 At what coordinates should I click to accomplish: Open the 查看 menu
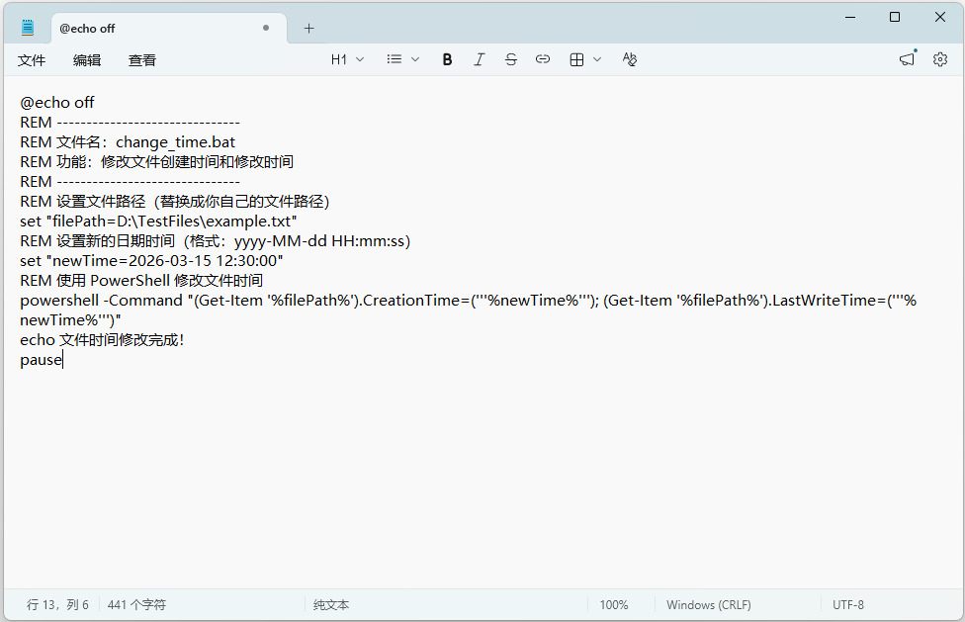tap(142, 60)
